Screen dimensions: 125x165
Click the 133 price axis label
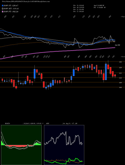pos(120,62)
